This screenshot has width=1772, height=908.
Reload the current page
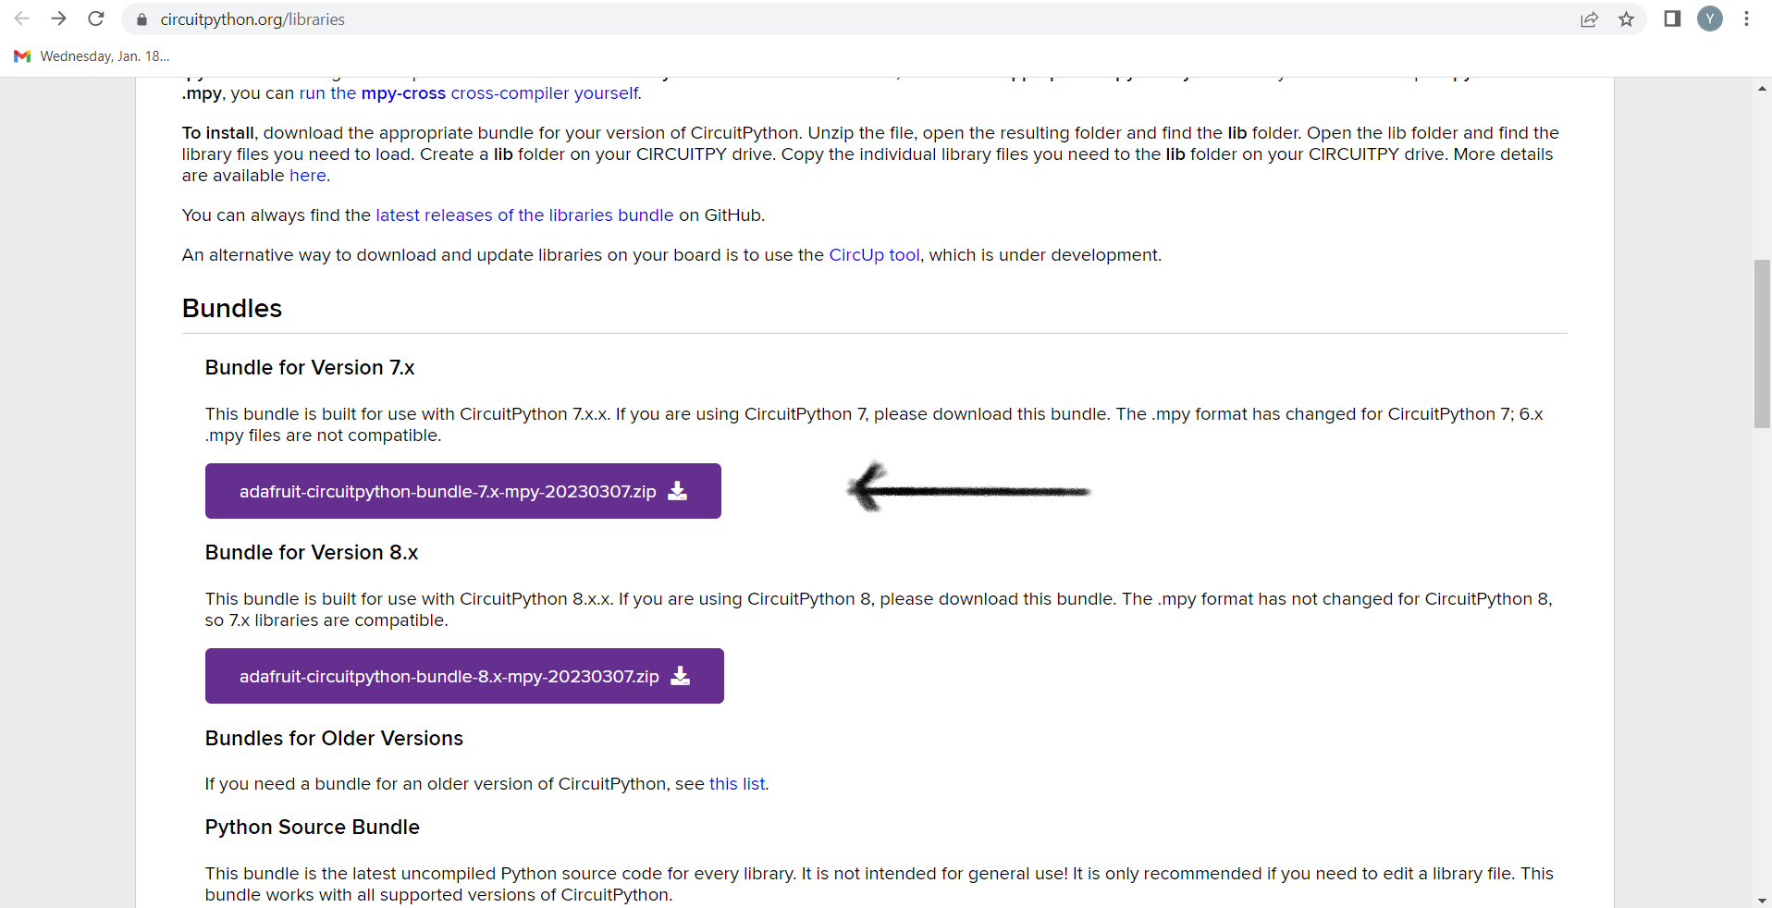95,18
